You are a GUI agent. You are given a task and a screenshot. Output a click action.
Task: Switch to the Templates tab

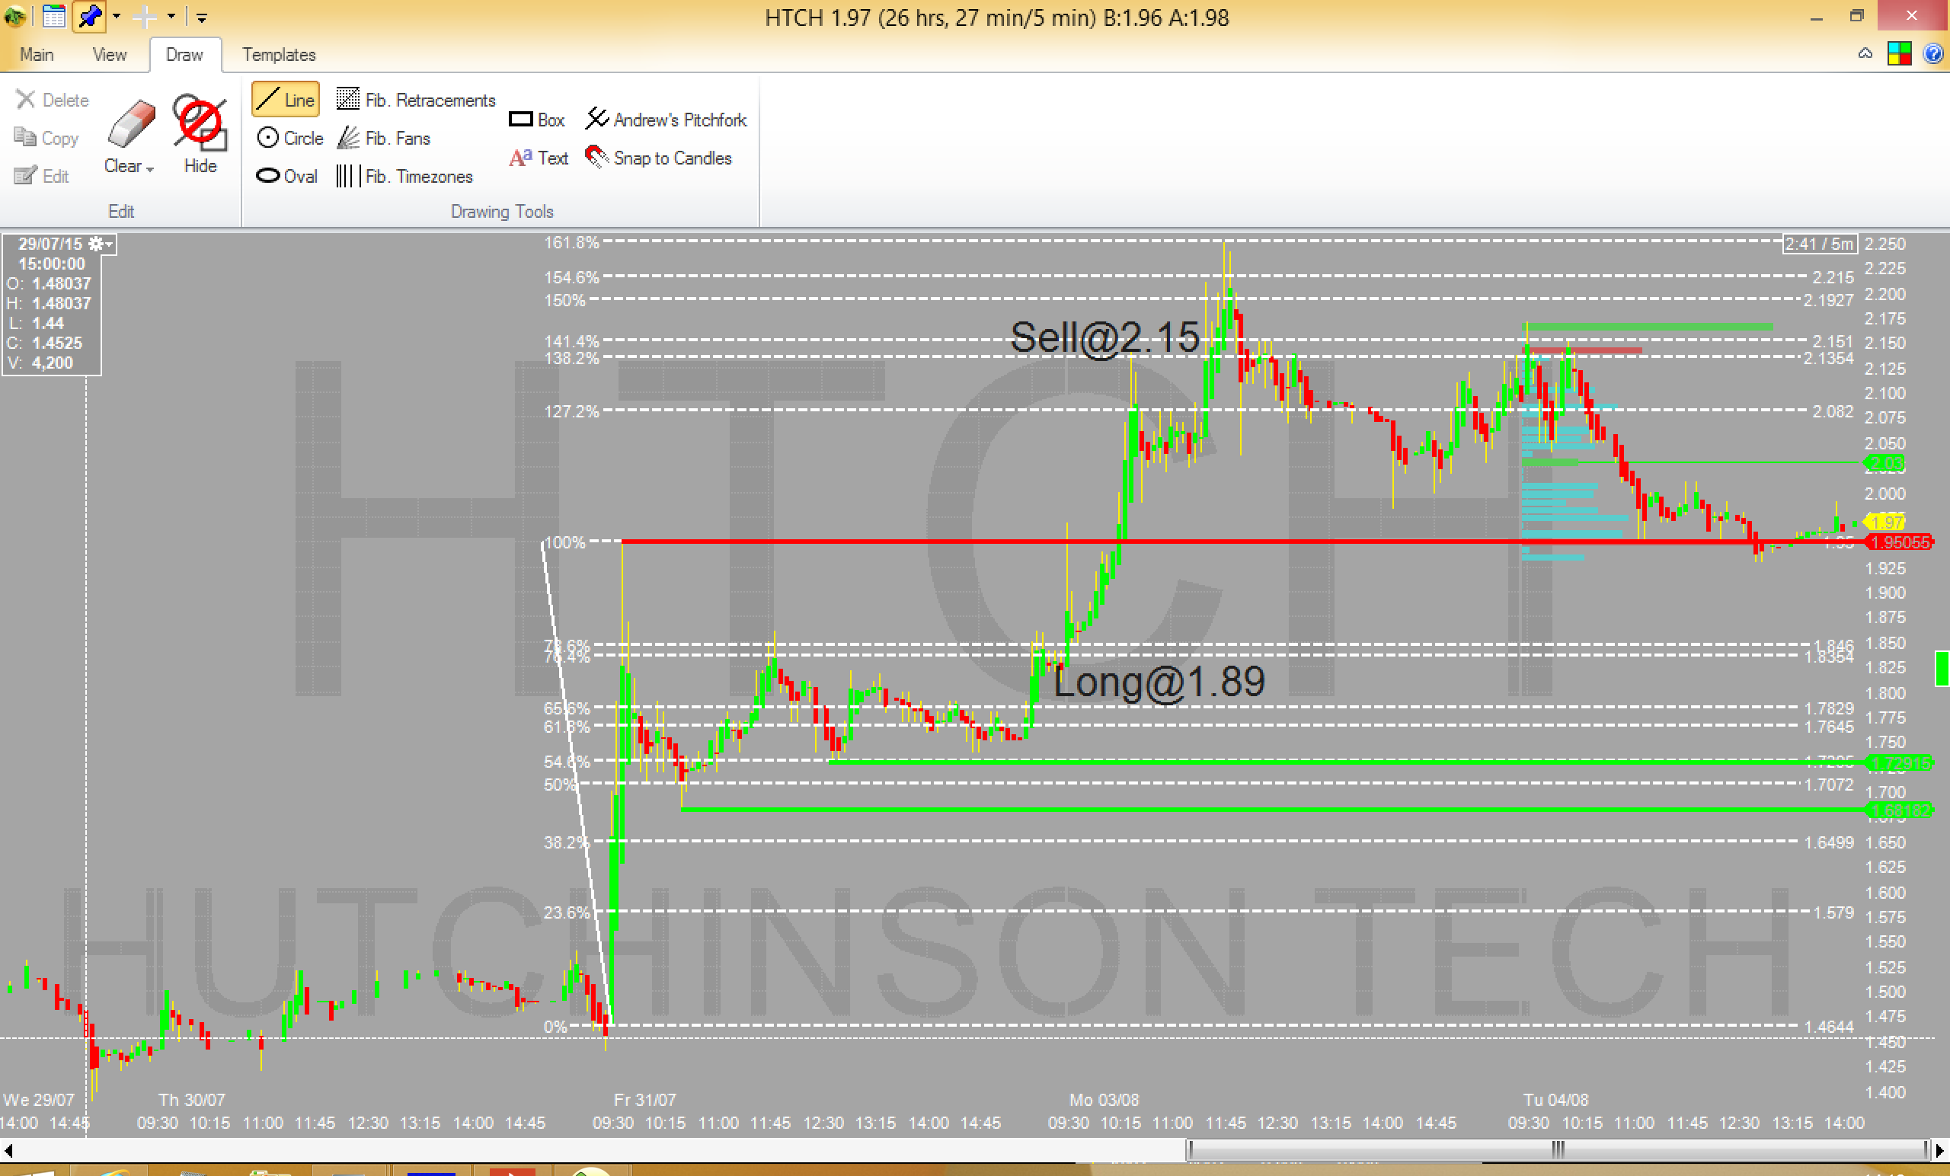[x=279, y=55]
